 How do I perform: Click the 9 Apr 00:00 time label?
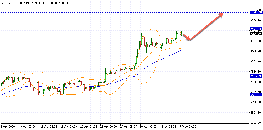[x=28, y=126]
